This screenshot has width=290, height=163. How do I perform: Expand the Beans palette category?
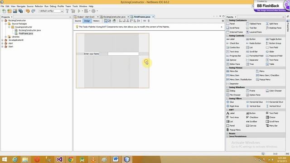pyautogui.click(x=227, y=134)
